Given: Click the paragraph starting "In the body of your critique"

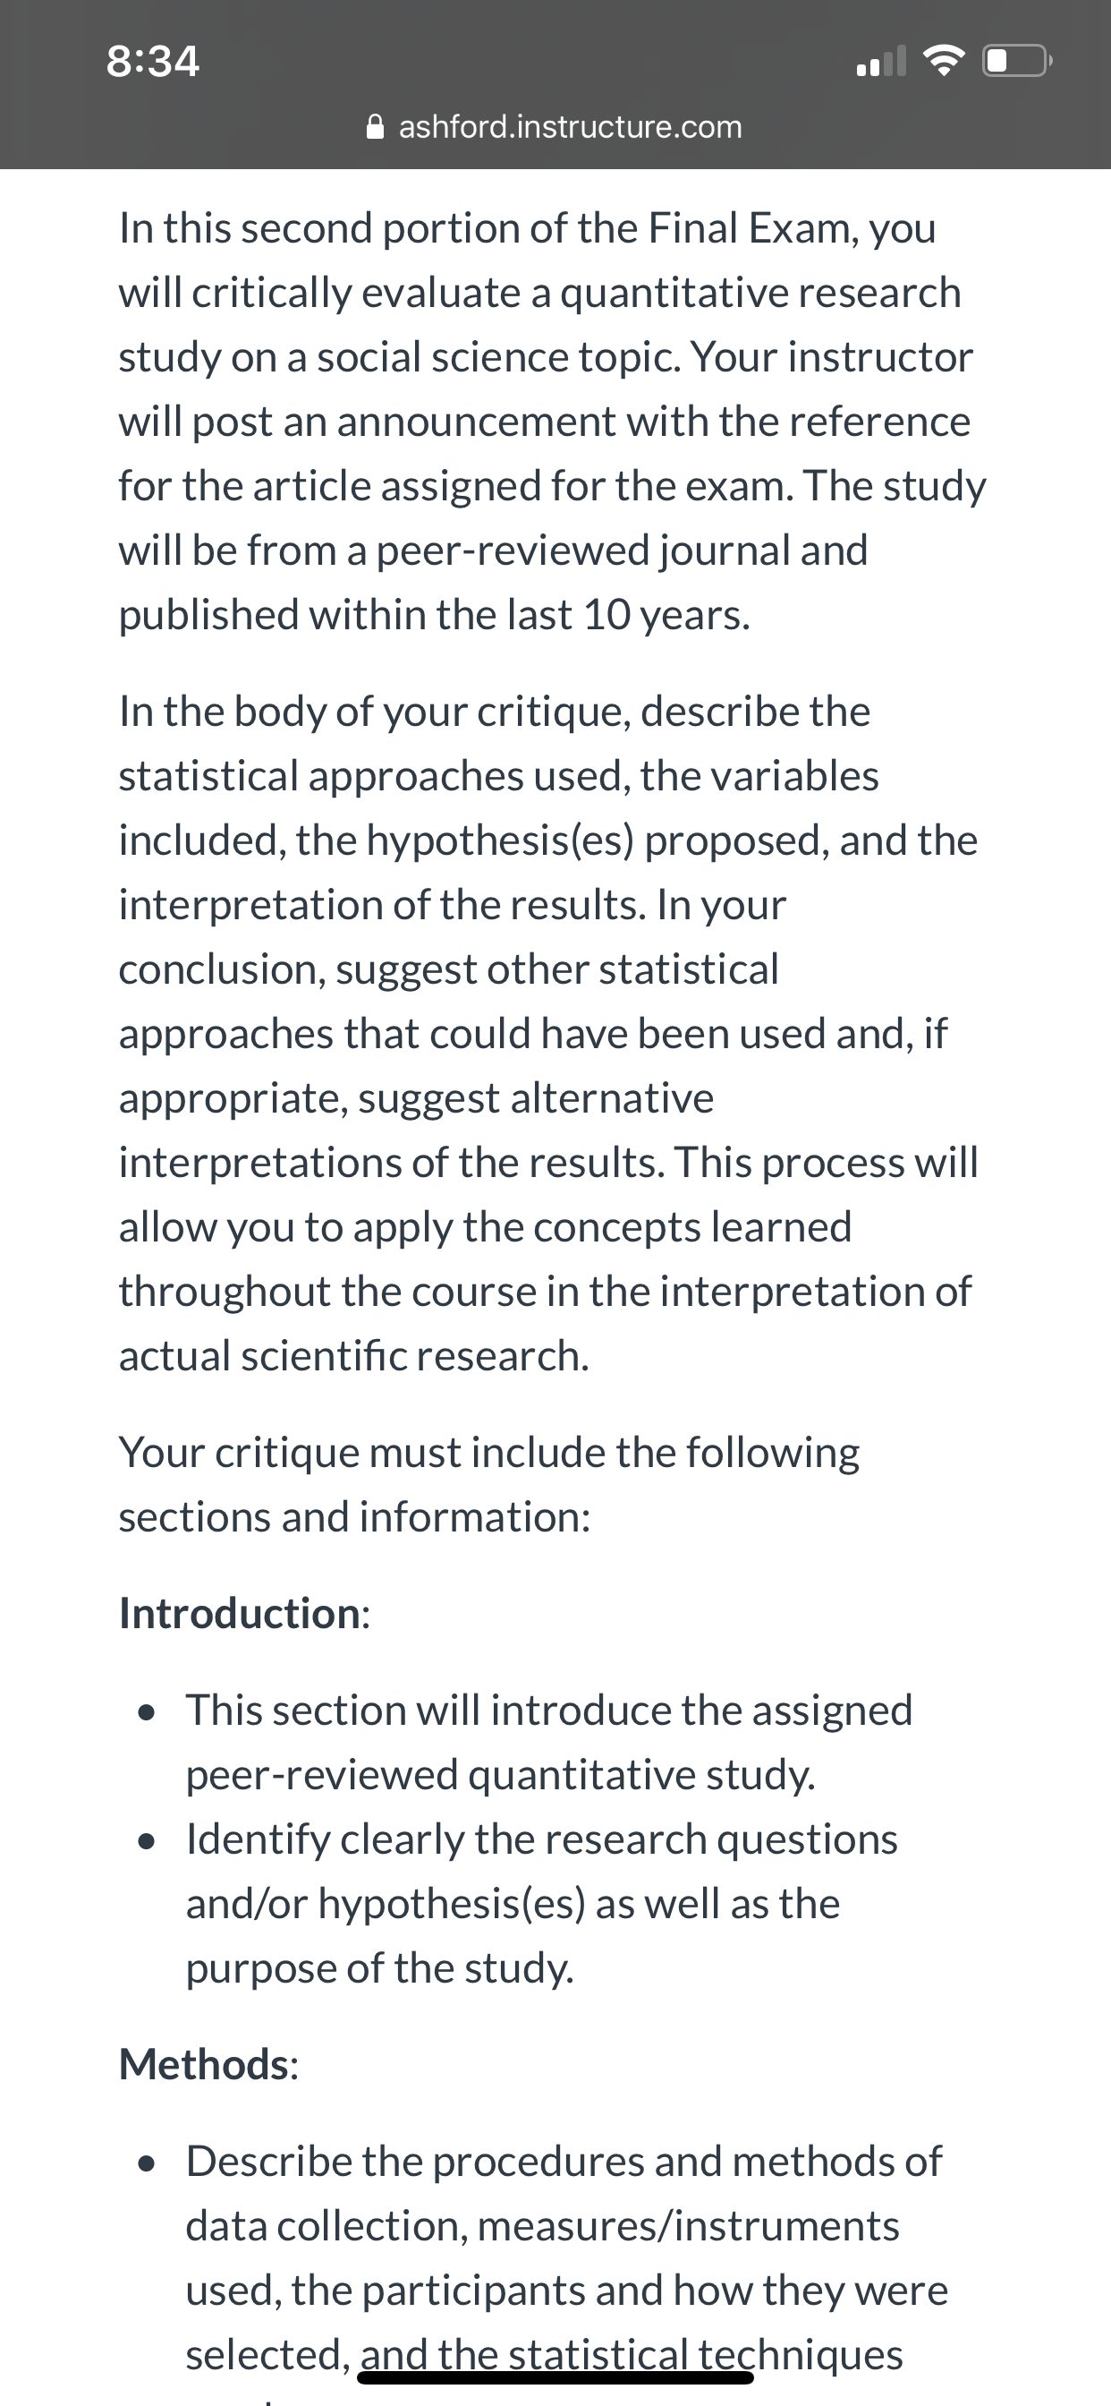Looking at the screenshot, I should tap(549, 1033).
